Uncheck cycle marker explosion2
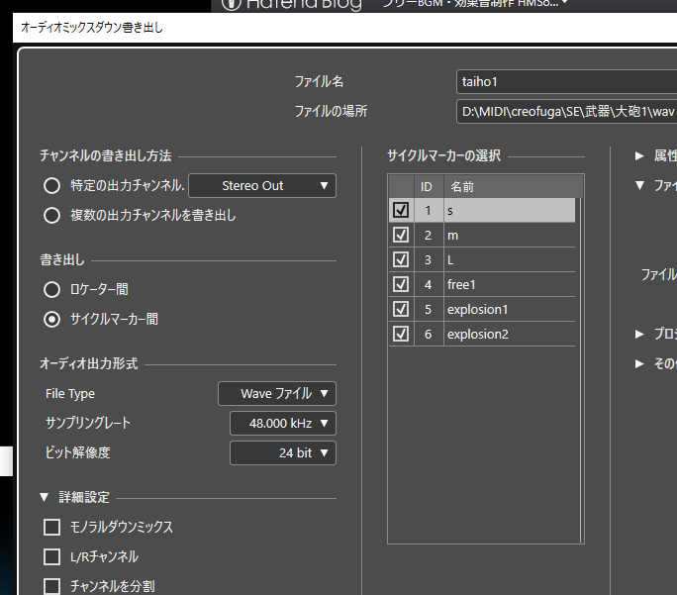677x595 pixels. tap(401, 334)
